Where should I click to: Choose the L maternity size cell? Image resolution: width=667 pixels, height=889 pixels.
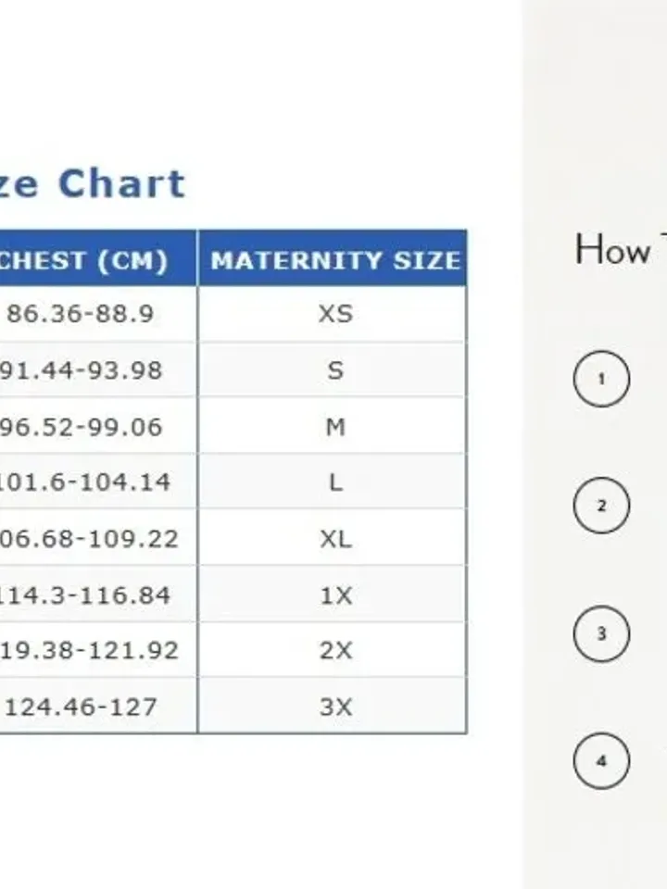point(333,482)
